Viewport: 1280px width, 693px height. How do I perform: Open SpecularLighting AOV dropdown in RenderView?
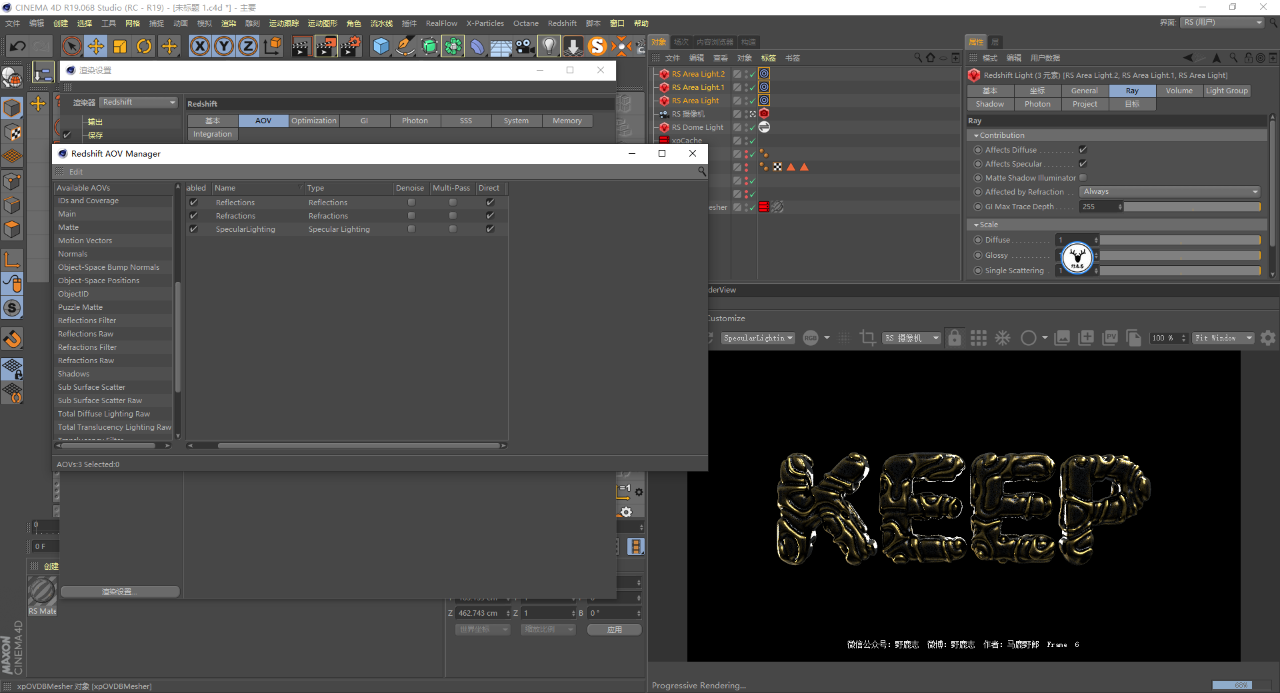pyautogui.click(x=759, y=338)
